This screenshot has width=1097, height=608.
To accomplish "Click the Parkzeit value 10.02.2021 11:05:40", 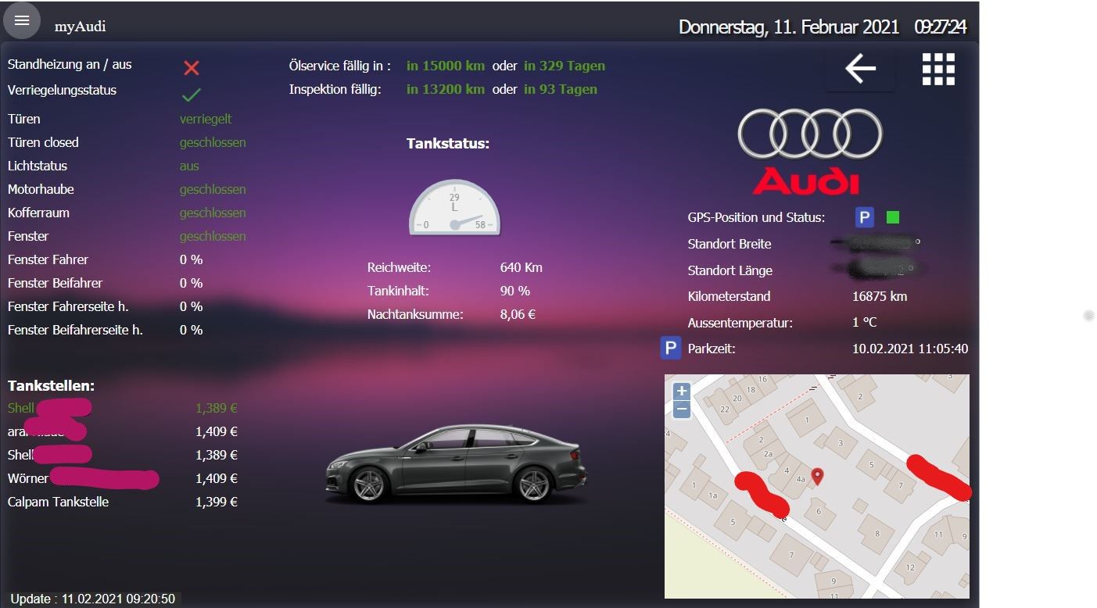I will 910,349.
